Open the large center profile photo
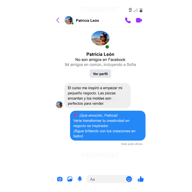The image size is (192, 192). click(x=100, y=38)
